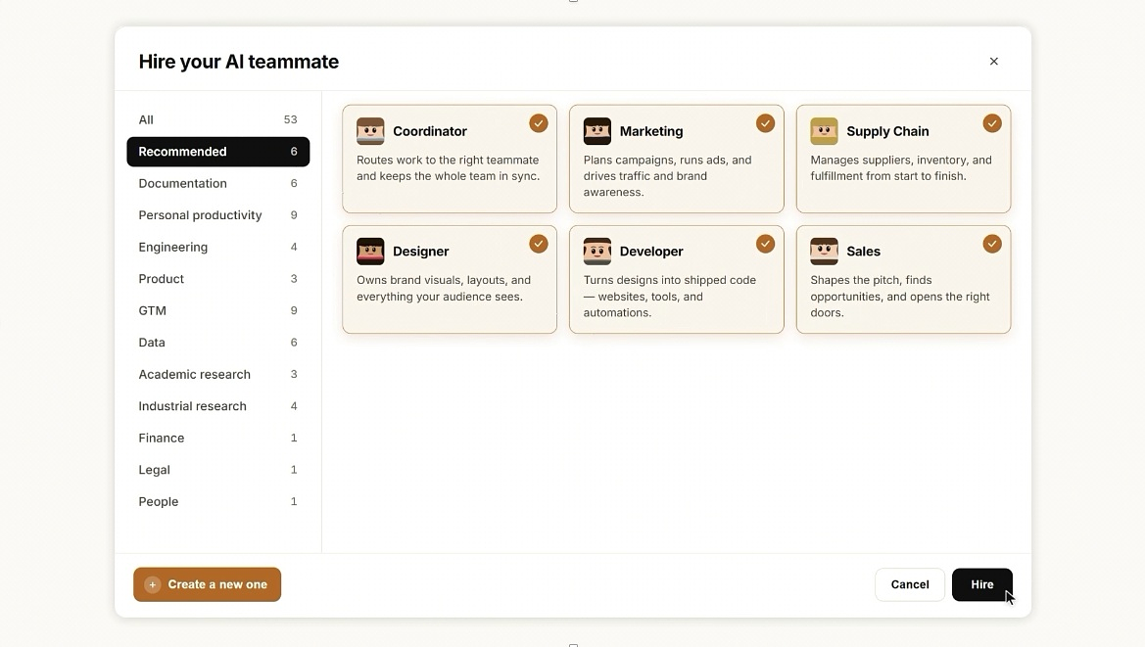Toggle the Sales card checkmark

pos(991,244)
